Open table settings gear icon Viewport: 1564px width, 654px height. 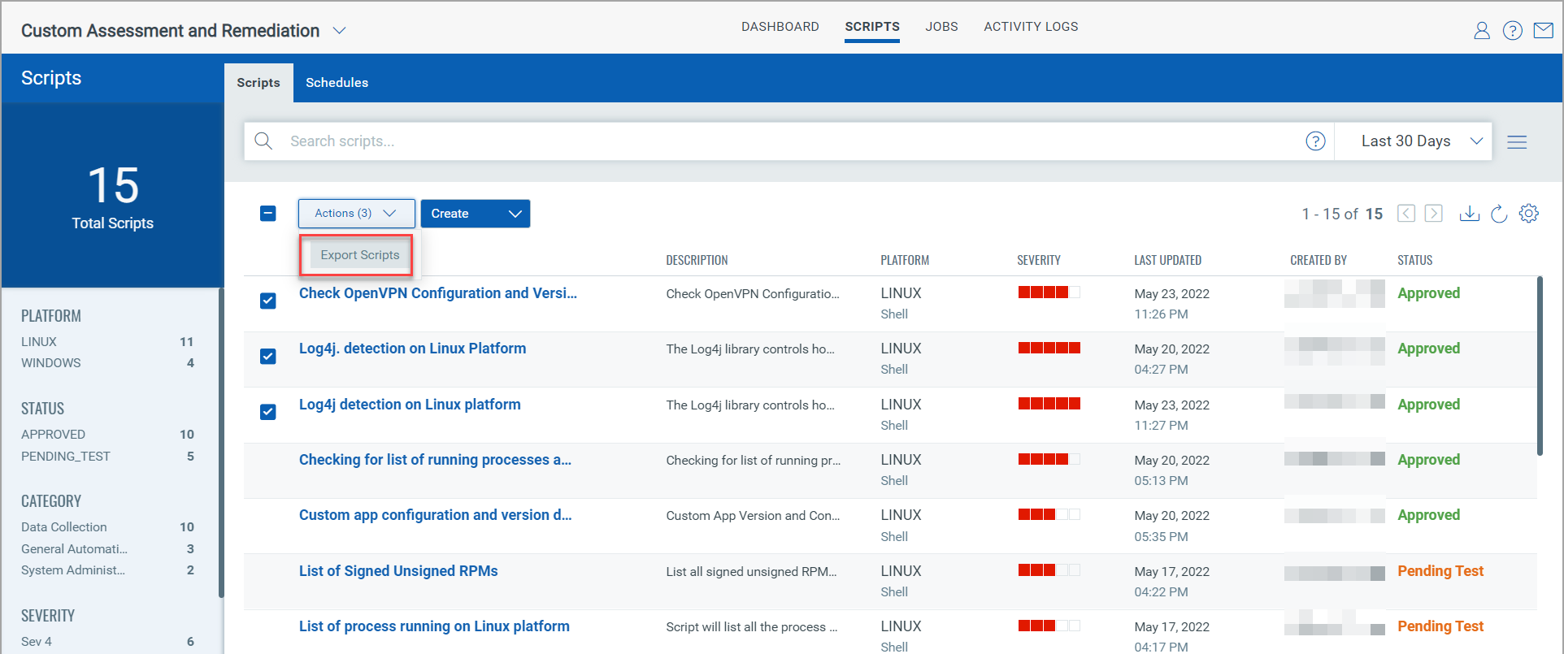tap(1528, 214)
